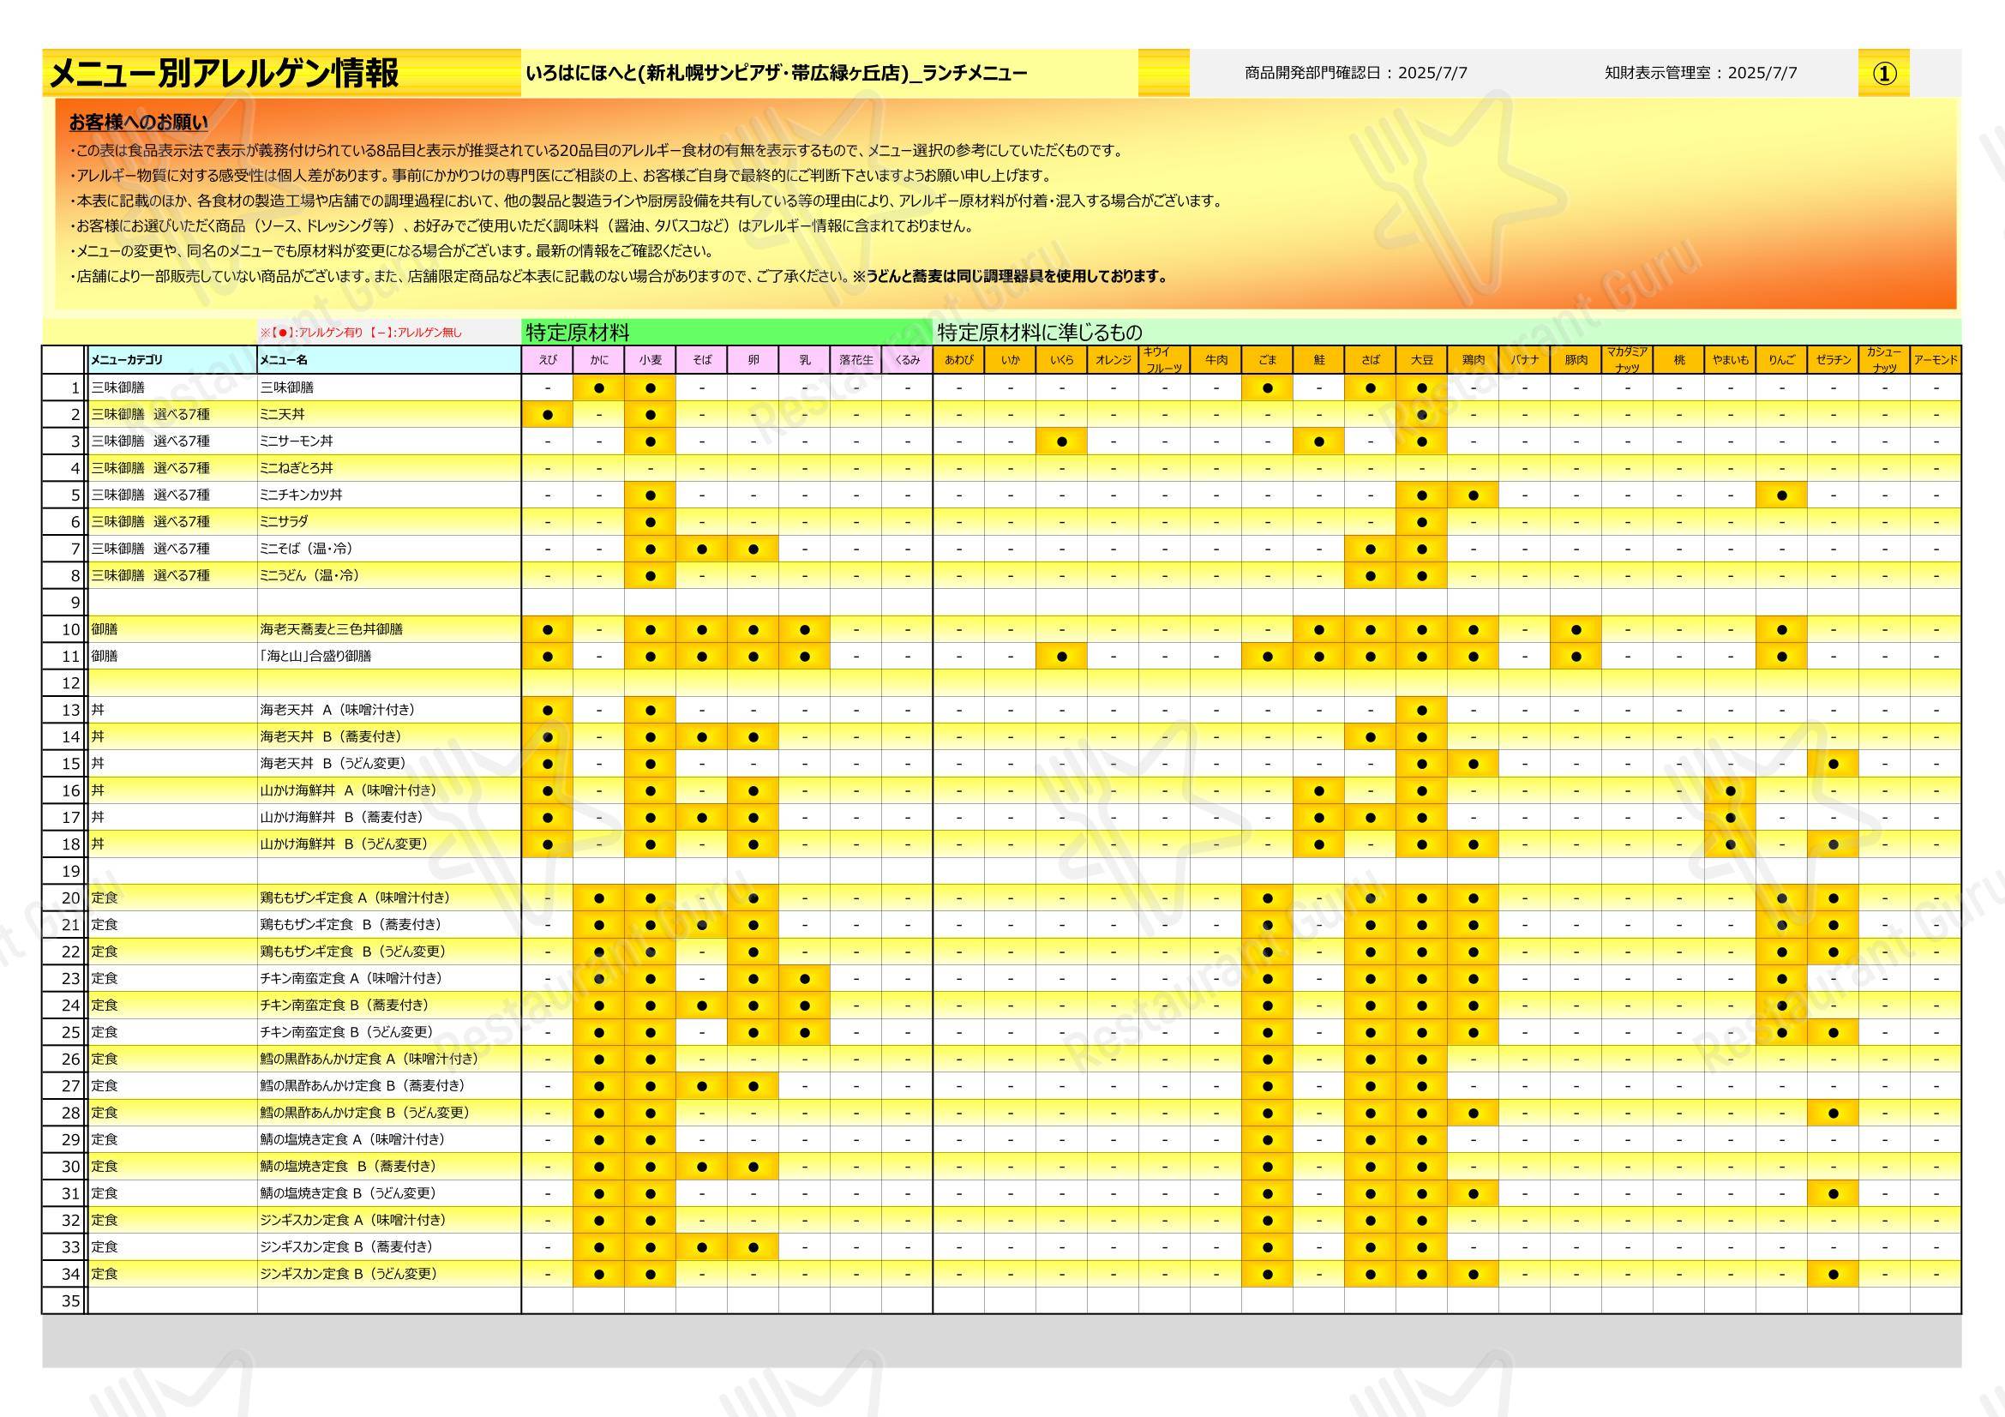Click the 豚肉 allergen dot for 海老天蕎麦と三色丼御膳
The image size is (2005, 1417).
(1576, 629)
